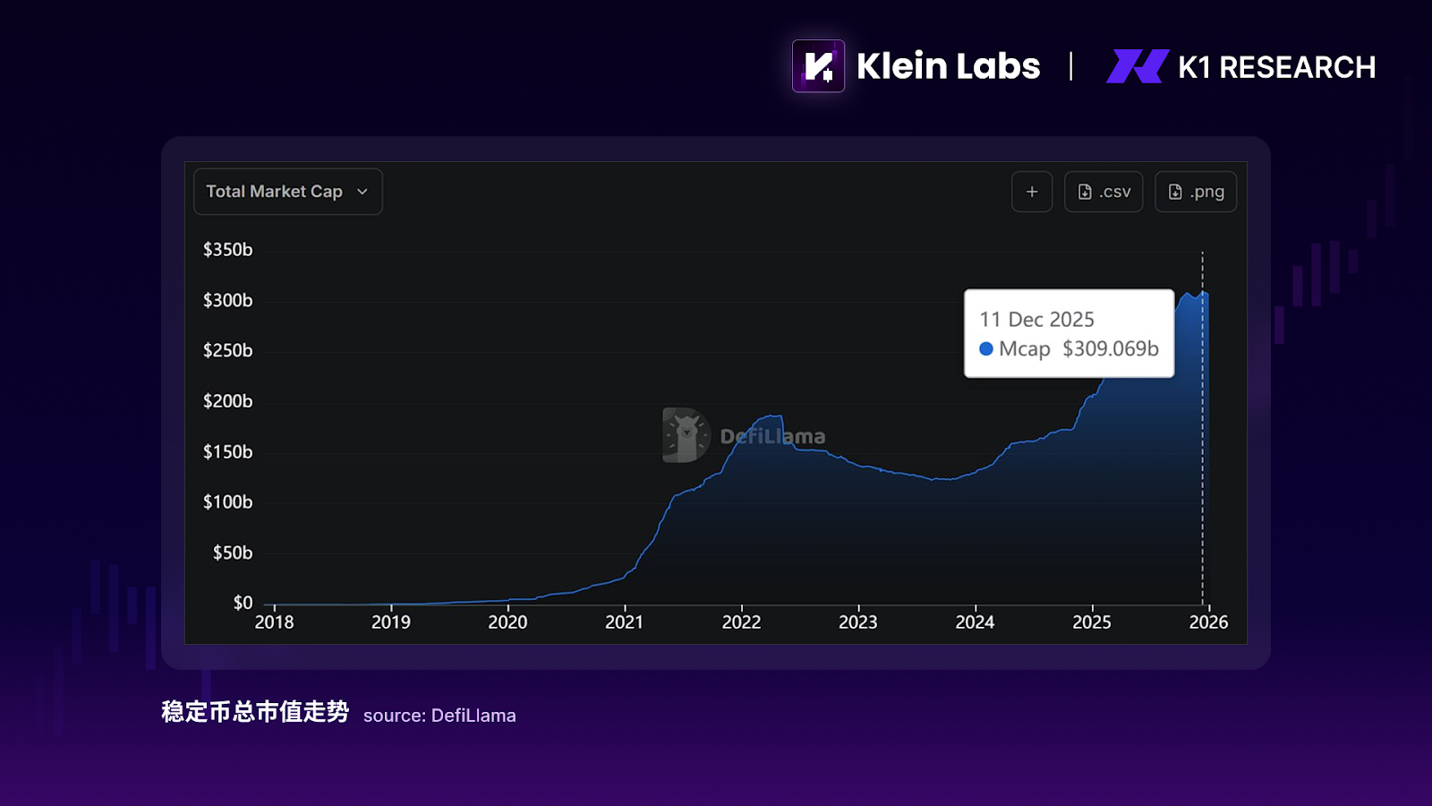Click the K1 RESEARCH text
This screenshot has height=806, width=1432.
point(1276,67)
